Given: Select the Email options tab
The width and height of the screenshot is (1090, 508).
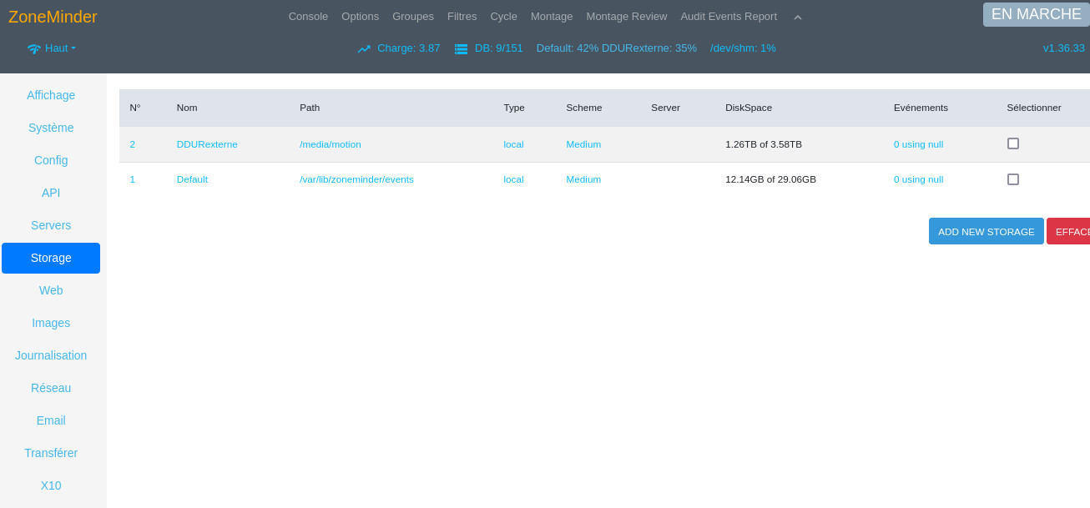Looking at the screenshot, I should pyautogui.click(x=51, y=420).
